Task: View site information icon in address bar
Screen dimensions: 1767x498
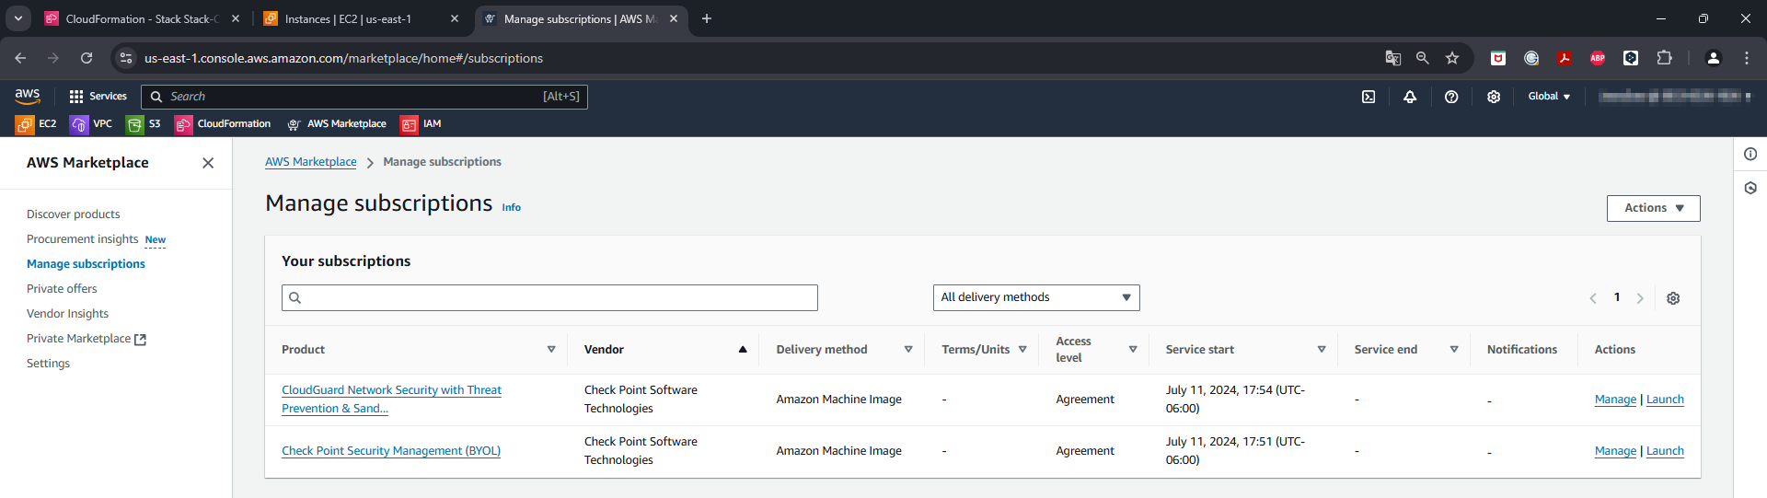Action: click(127, 58)
